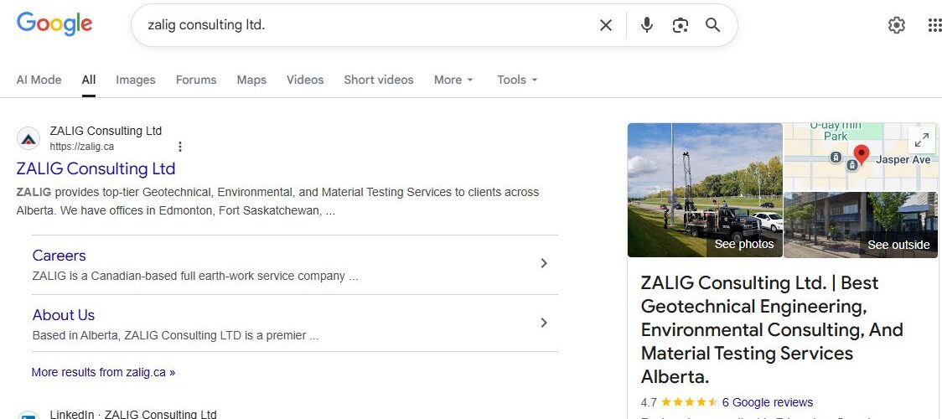Expand the map in the knowledge panel

tap(921, 140)
